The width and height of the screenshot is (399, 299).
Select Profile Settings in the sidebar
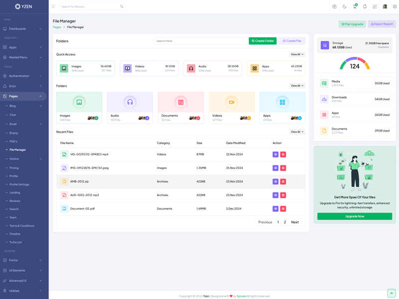point(19,184)
